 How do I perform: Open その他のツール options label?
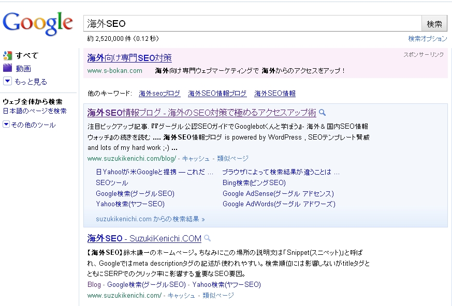[33, 125]
